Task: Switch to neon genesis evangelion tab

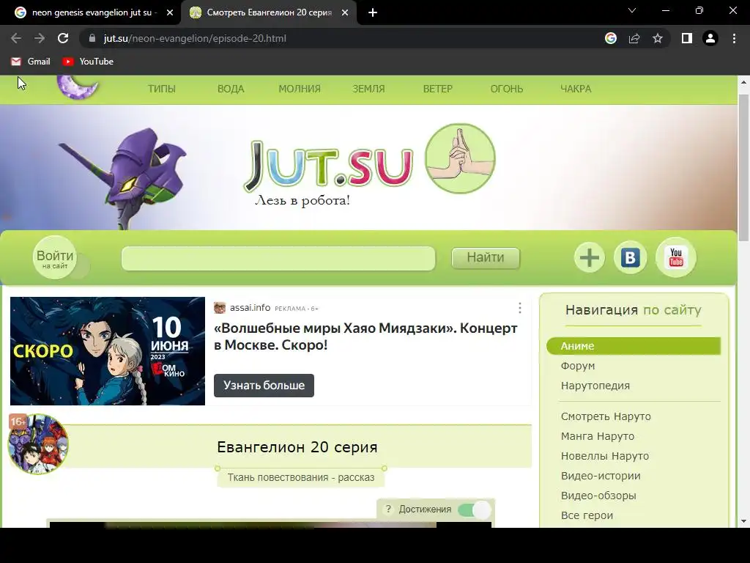Action: (91, 13)
